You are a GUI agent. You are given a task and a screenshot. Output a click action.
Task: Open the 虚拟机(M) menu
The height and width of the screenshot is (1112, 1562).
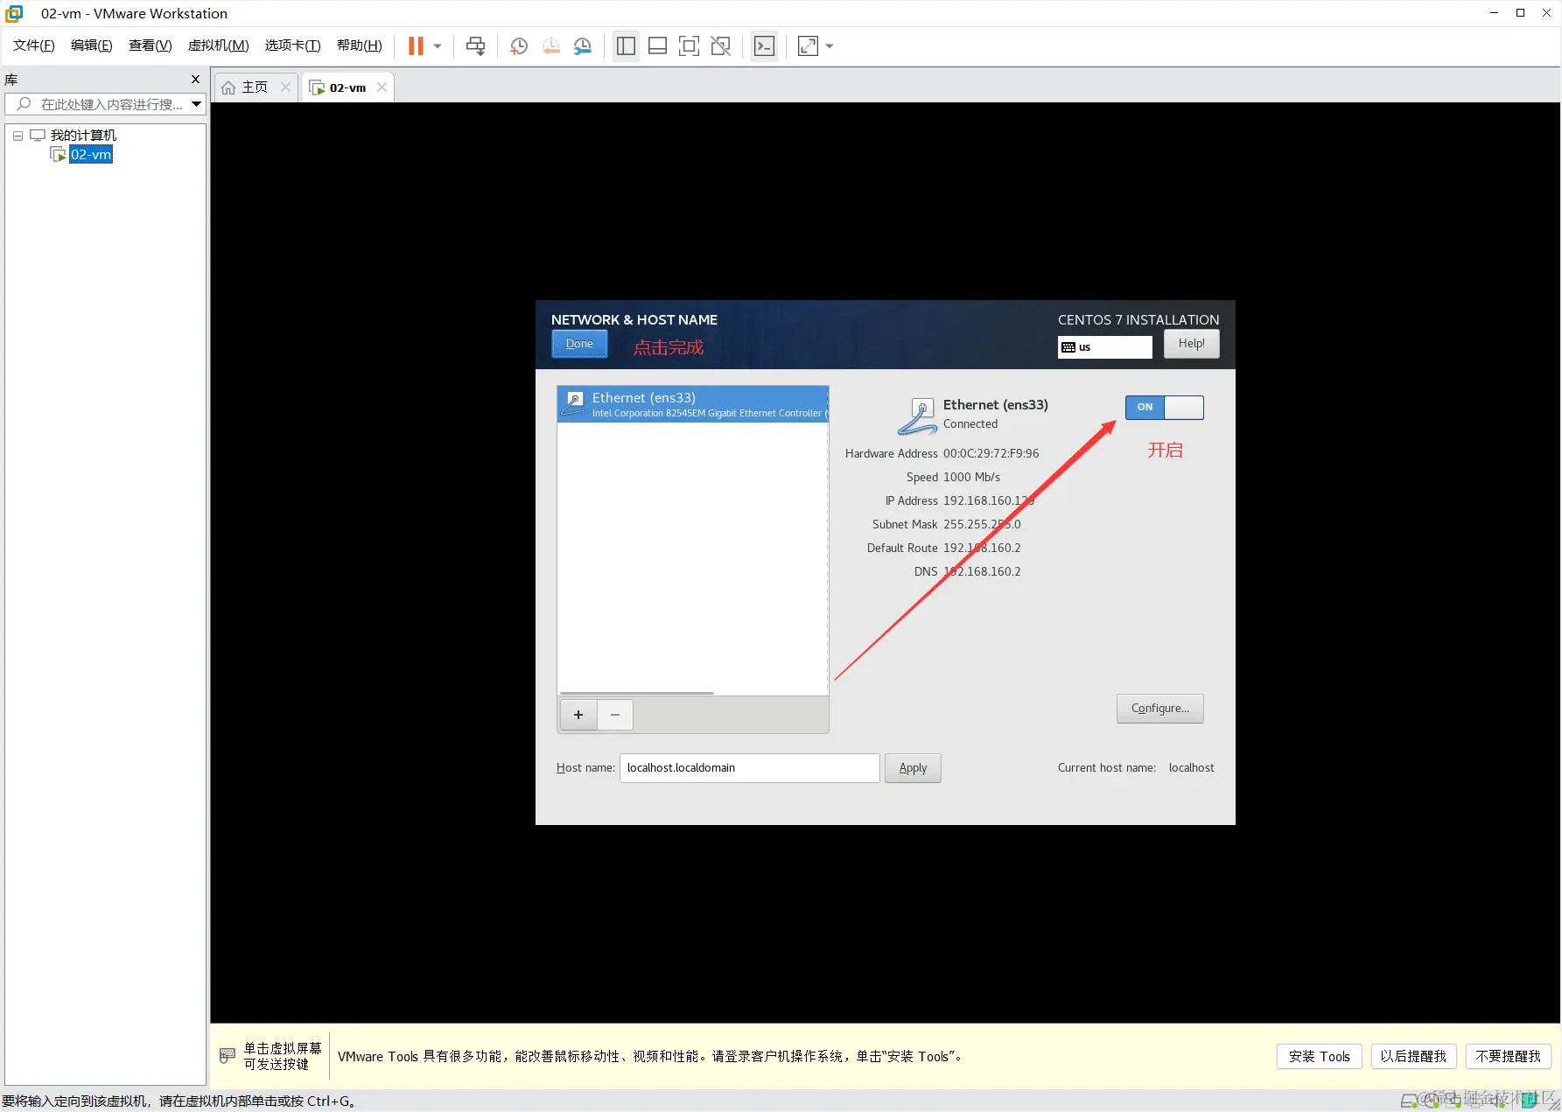(218, 45)
